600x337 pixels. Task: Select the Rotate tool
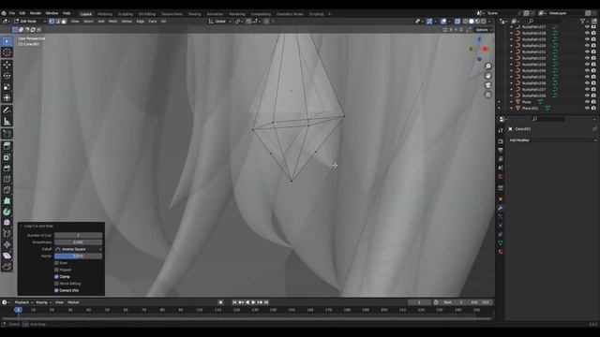(7, 76)
